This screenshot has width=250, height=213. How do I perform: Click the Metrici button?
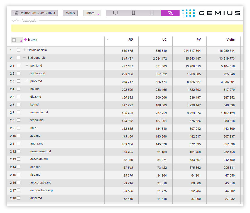[70, 13]
